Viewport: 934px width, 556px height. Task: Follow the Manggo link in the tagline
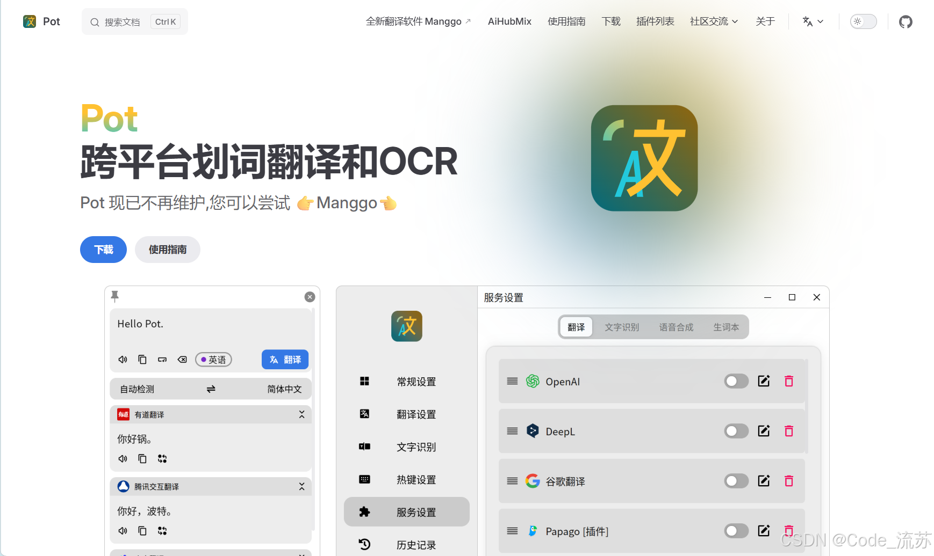[347, 203]
